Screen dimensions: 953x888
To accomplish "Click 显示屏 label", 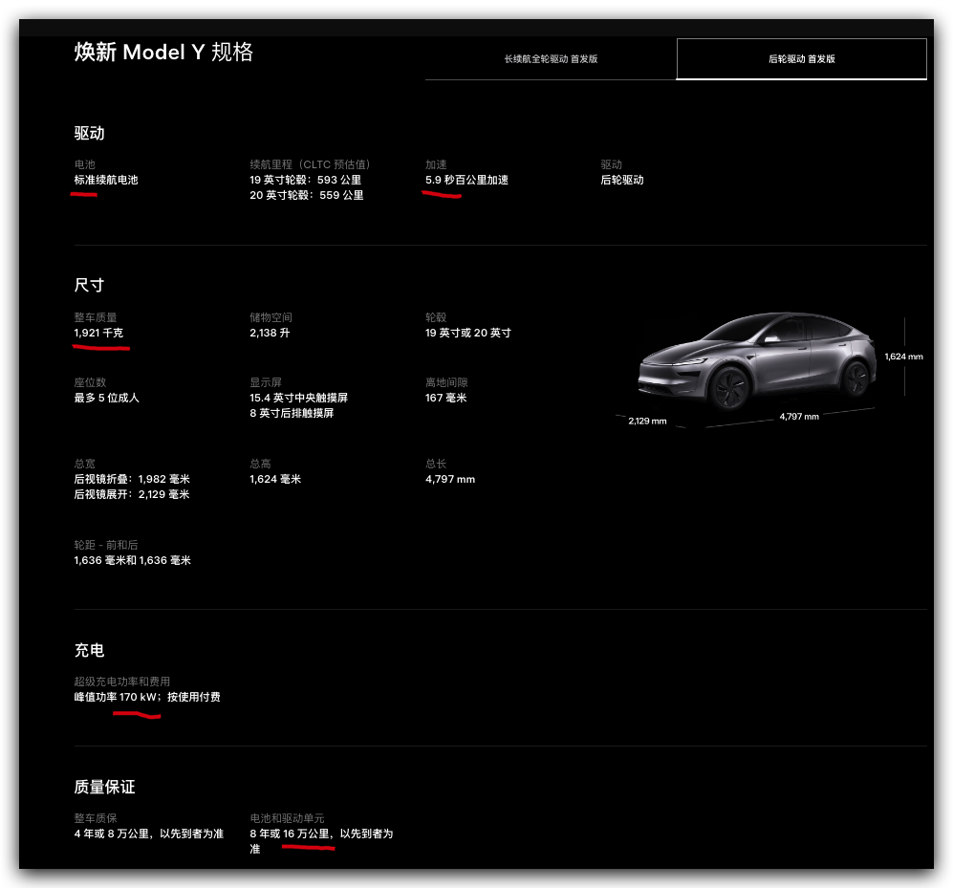I will (x=266, y=382).
